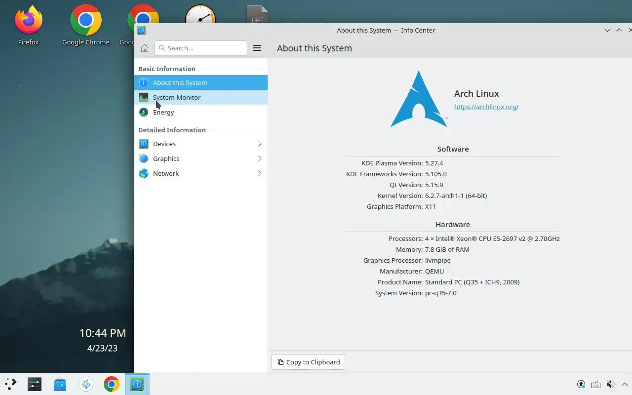Open the updates notifier tray icon
Image resolution: width=632 pixels, height=395 pixels.
(x=581, y=384)
